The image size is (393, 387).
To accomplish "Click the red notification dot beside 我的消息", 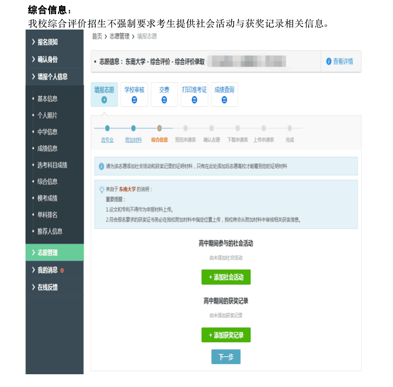I will coord(62,270).
